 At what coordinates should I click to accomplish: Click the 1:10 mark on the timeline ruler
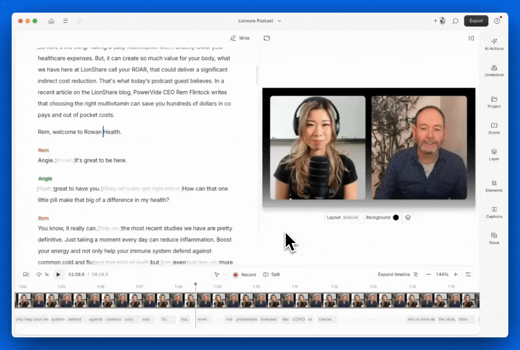[257, 287]
